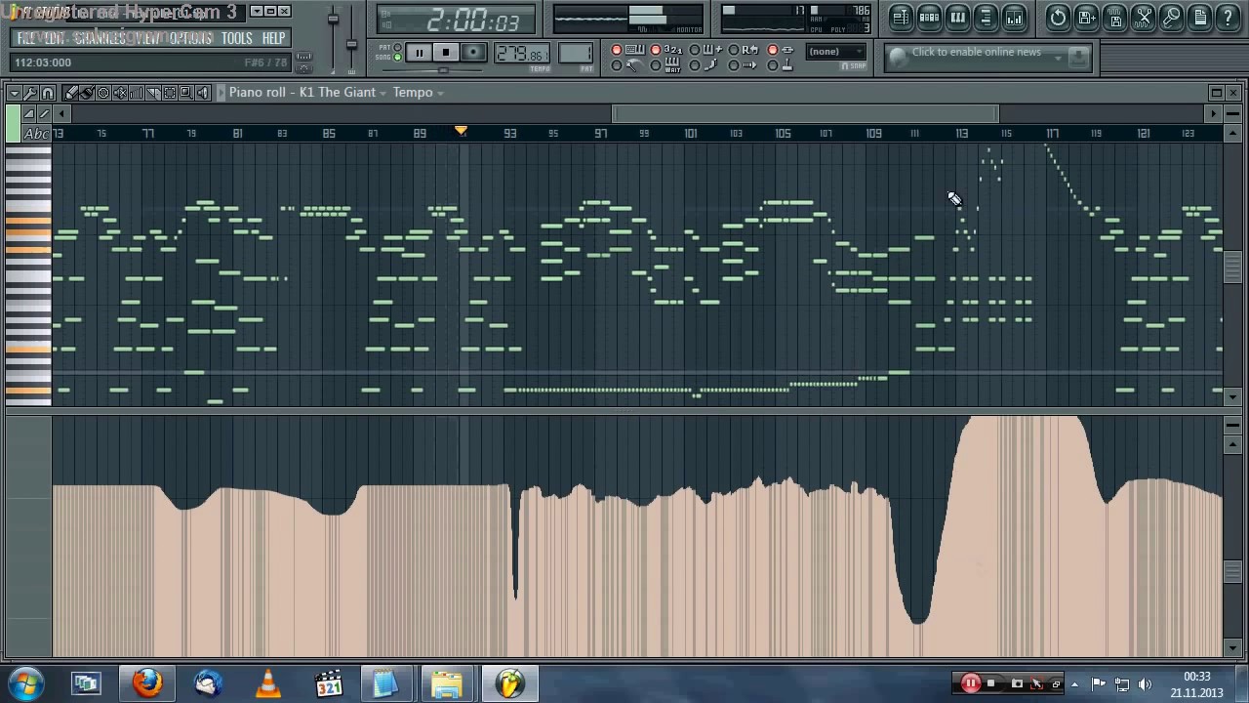Viewport: 1249px width, 703px height.
Task: Open the Windows Start button
Action: coord(26,682)
